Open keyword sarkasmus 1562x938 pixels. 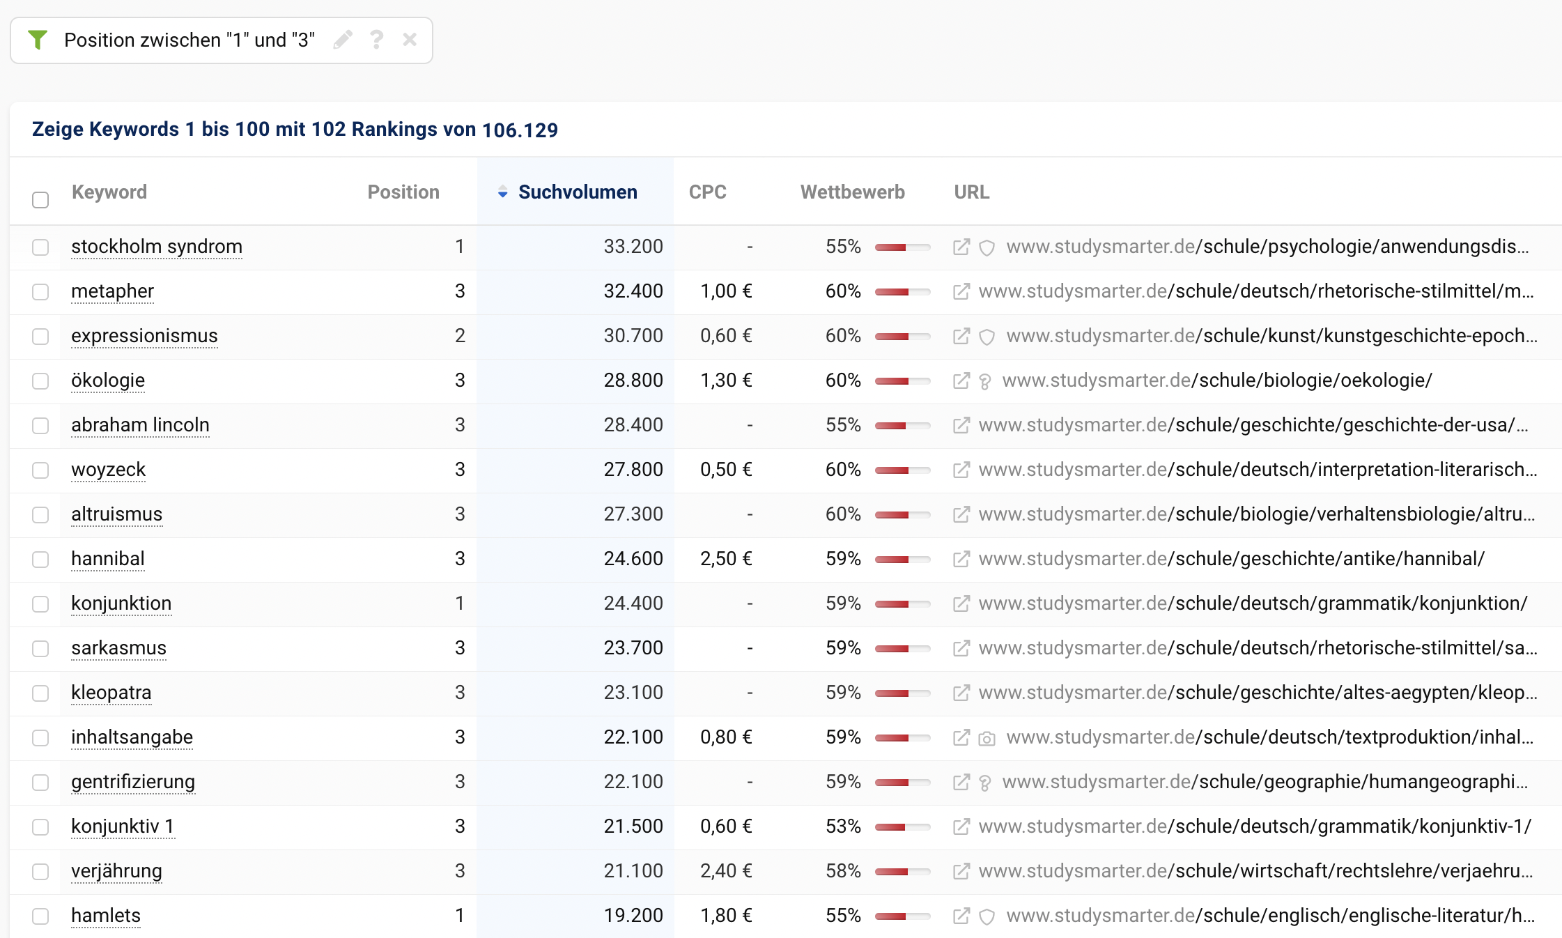click(x=118, y=648)
